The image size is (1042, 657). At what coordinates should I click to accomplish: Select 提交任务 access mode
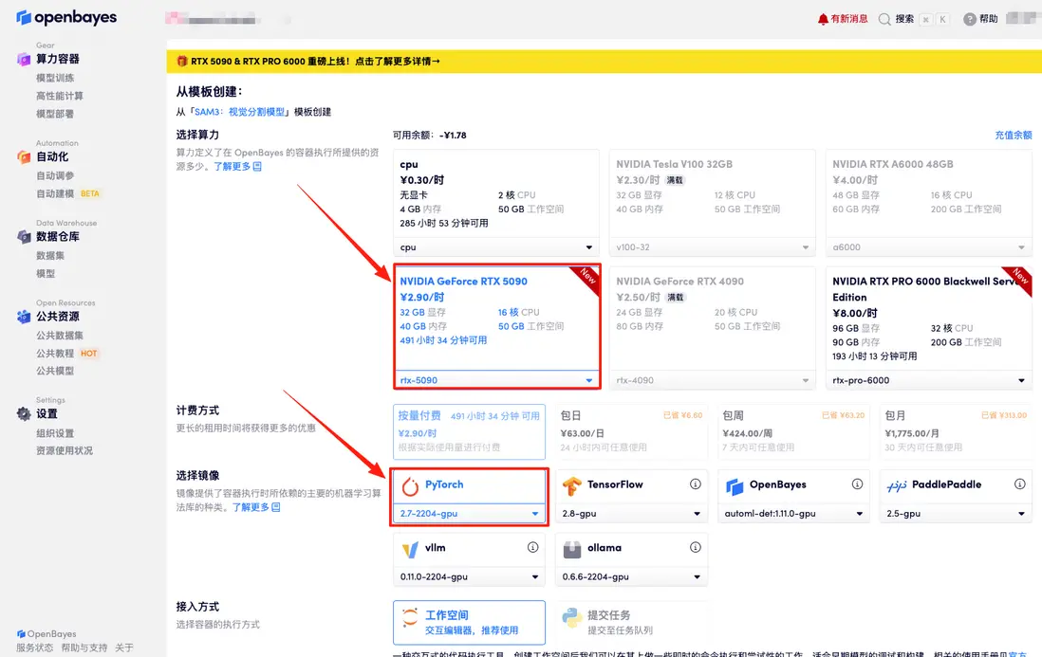[x=631, y=623]
